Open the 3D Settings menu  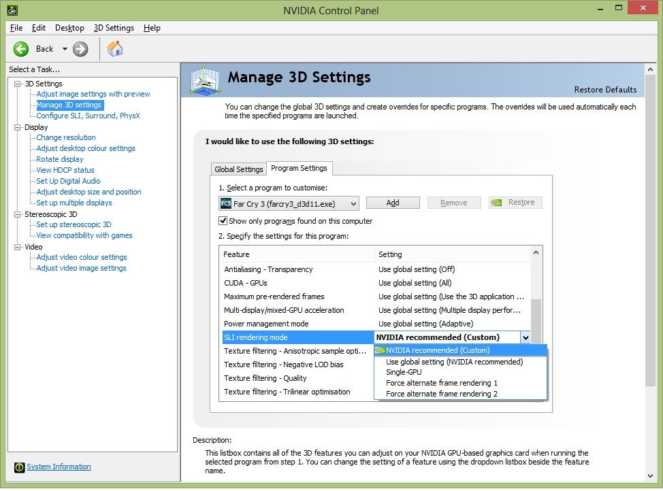click(114, 28)
